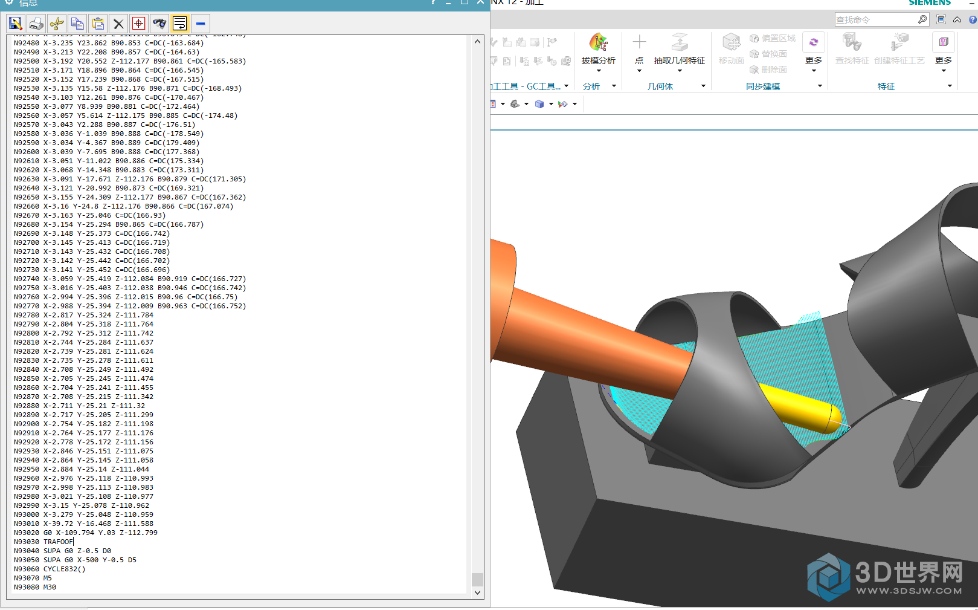Expand the Feature group menu arrow

pyautogui.click(x=950, y=86)
